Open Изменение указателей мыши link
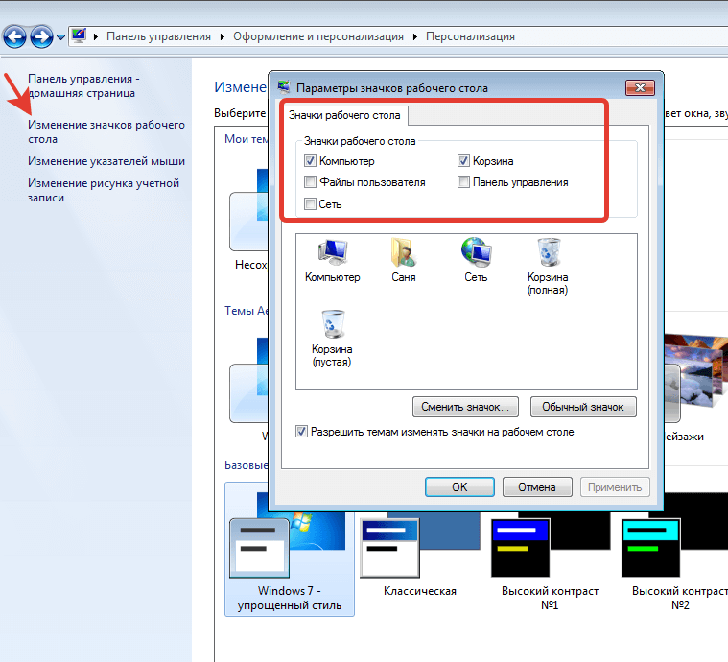This screenshot has height=662, width=728. coord(106,161)
